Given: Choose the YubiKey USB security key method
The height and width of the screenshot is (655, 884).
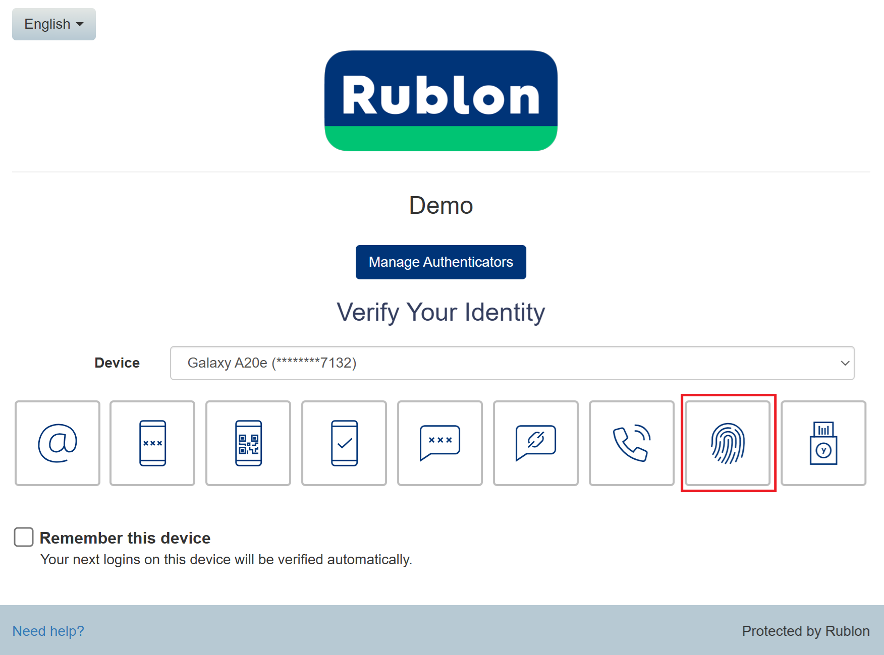Looking at the screenshot, I should pos(823,443).
